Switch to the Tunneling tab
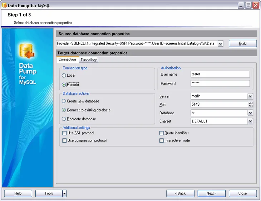The height and width of the screenshot is (201, 261). [x=89, y=60]
